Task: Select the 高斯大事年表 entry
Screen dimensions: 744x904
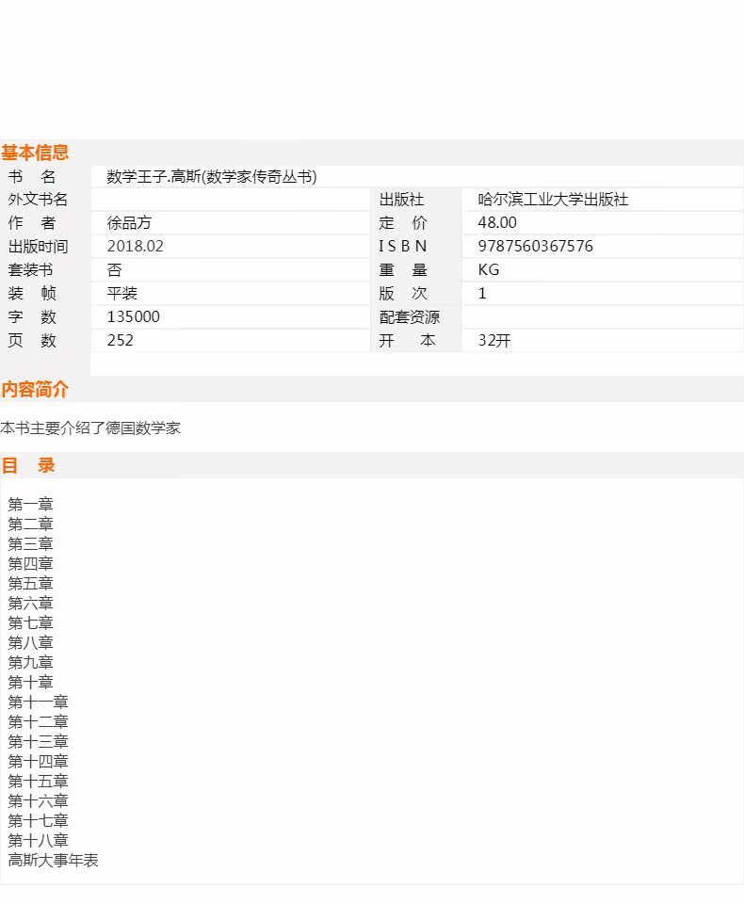Action: point(53,860)
